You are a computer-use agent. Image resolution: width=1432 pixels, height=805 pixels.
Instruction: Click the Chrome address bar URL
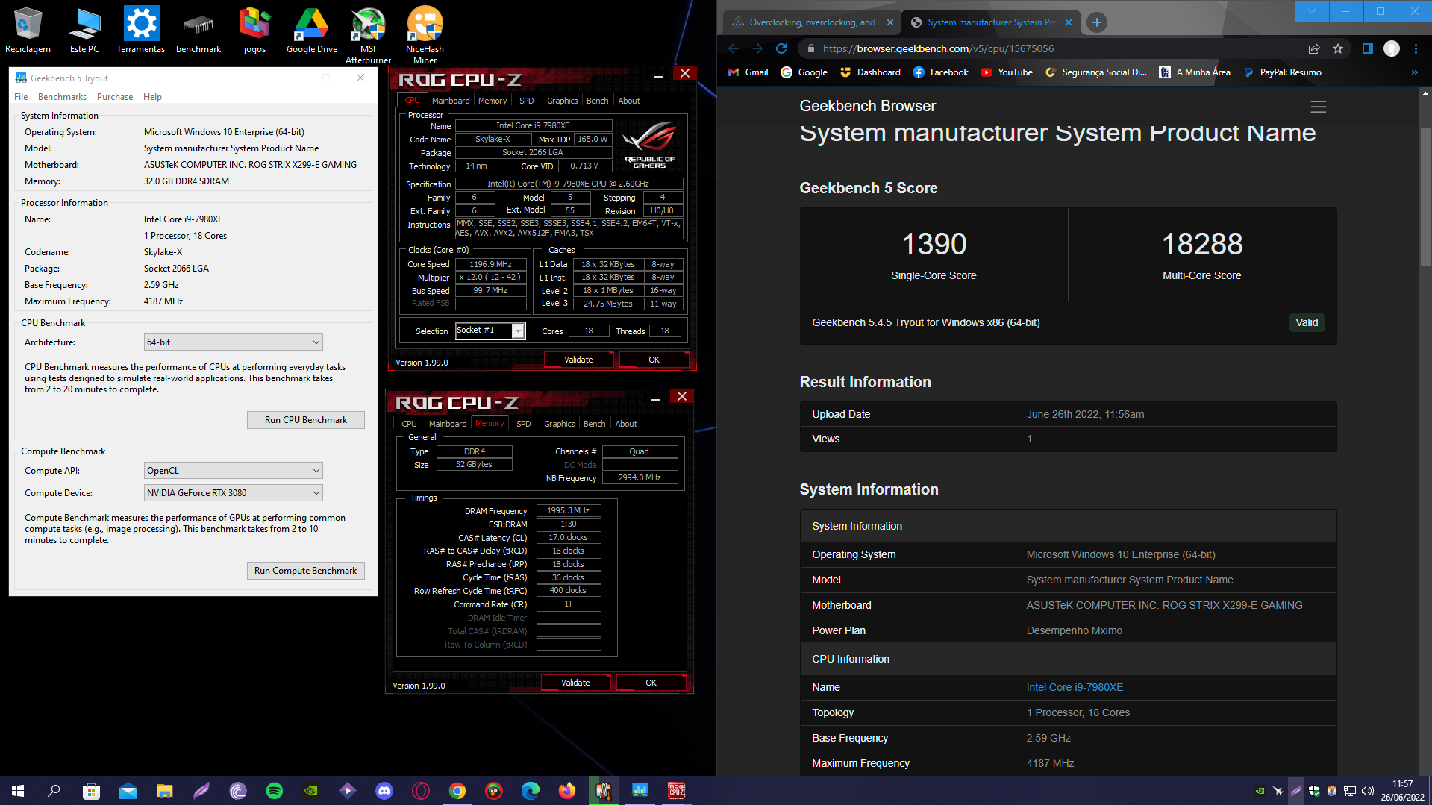pos(938,48)
